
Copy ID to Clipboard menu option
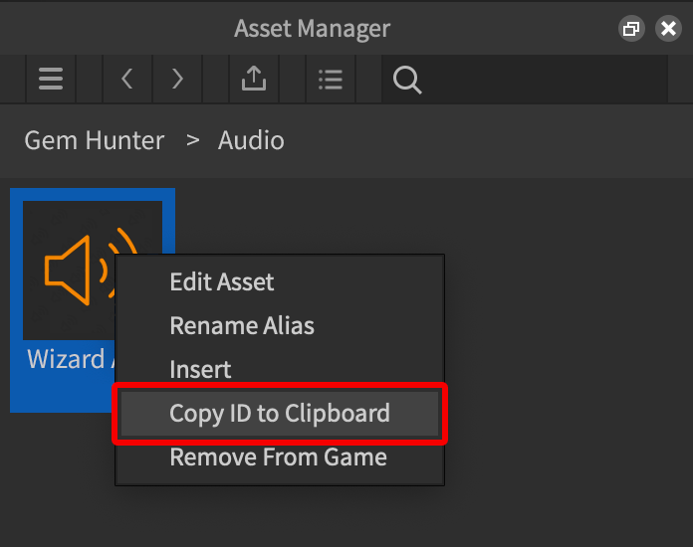[280, 414]
